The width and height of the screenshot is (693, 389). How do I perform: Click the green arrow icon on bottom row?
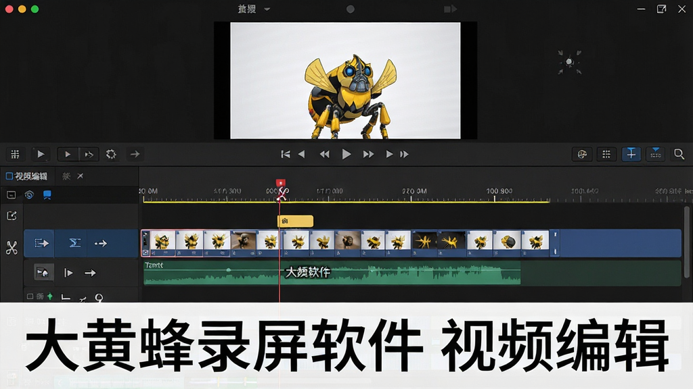click(x=50, y=296)
